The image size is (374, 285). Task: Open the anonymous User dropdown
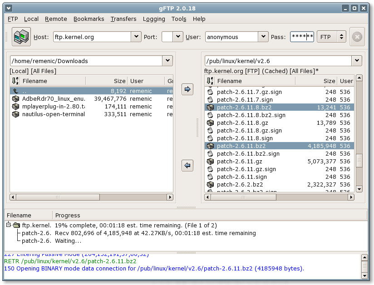point(262,37)
